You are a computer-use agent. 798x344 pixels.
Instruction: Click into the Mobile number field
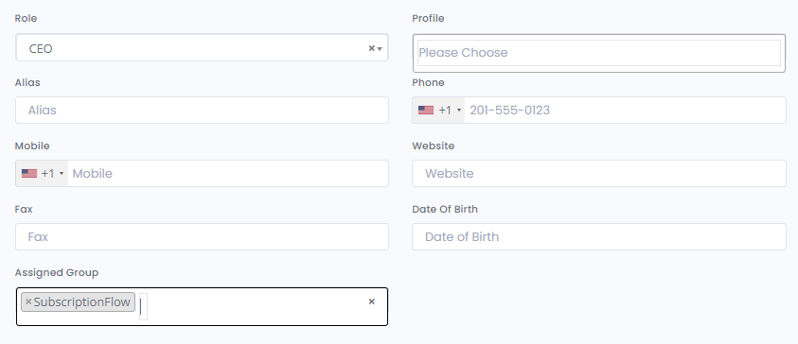tap(228, 173)
